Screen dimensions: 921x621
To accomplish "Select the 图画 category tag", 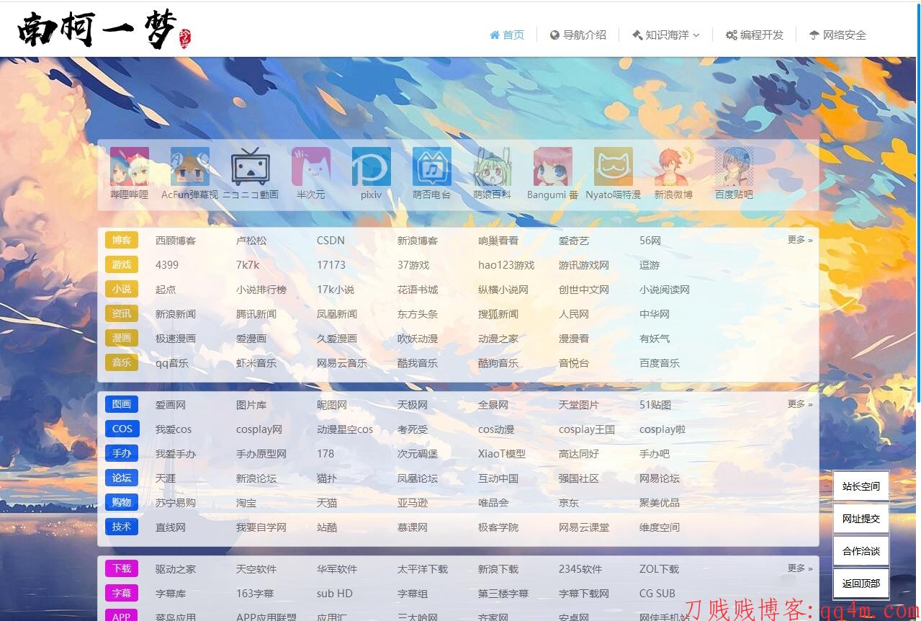I will [x=122, y=405].
